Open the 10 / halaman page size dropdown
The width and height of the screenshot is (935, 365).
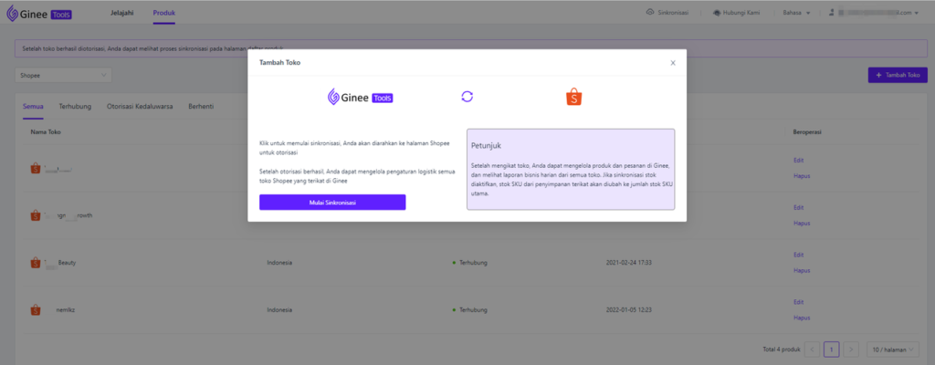click(x=892, y=349)
